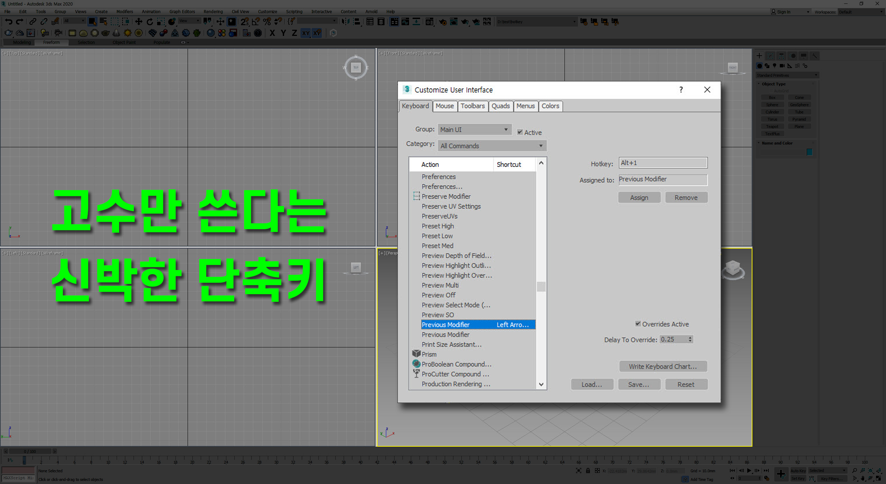Expand the Category All Commands dropdown

(492, 146)
